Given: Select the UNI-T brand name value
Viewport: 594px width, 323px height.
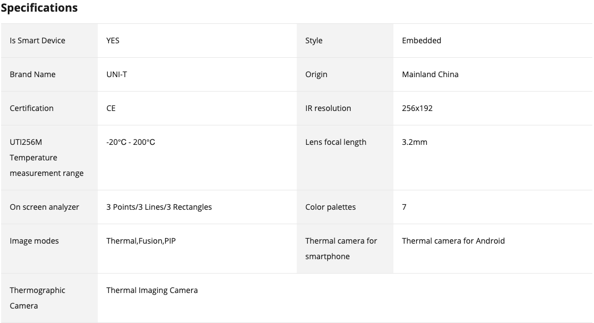Looking at the screenshot, I should click(x=117, y=74).
